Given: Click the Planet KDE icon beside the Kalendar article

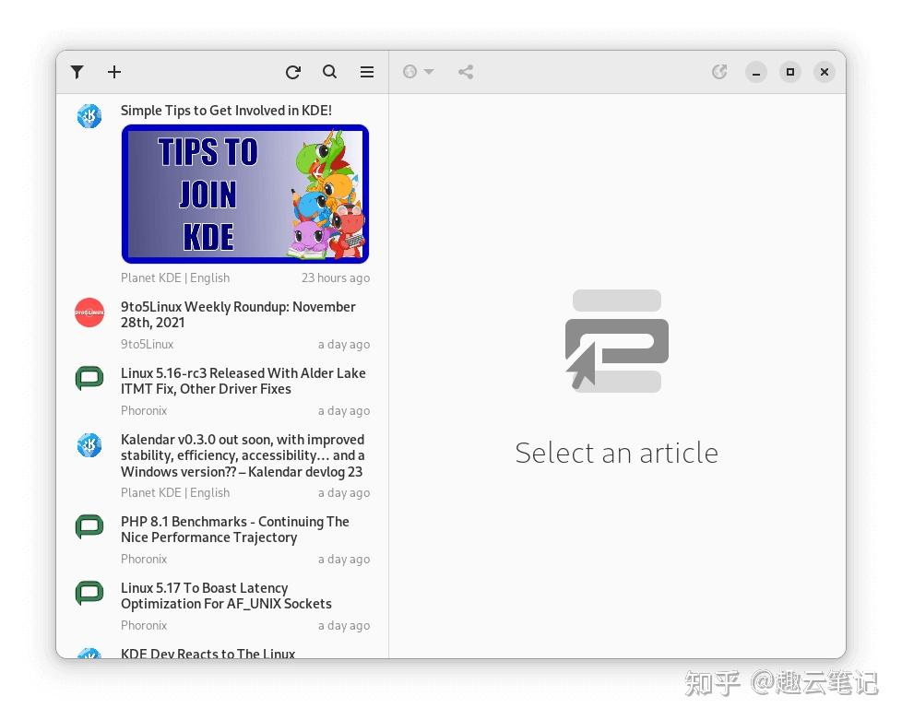Looking at the screenshot, I should click(x=89, y=445).
